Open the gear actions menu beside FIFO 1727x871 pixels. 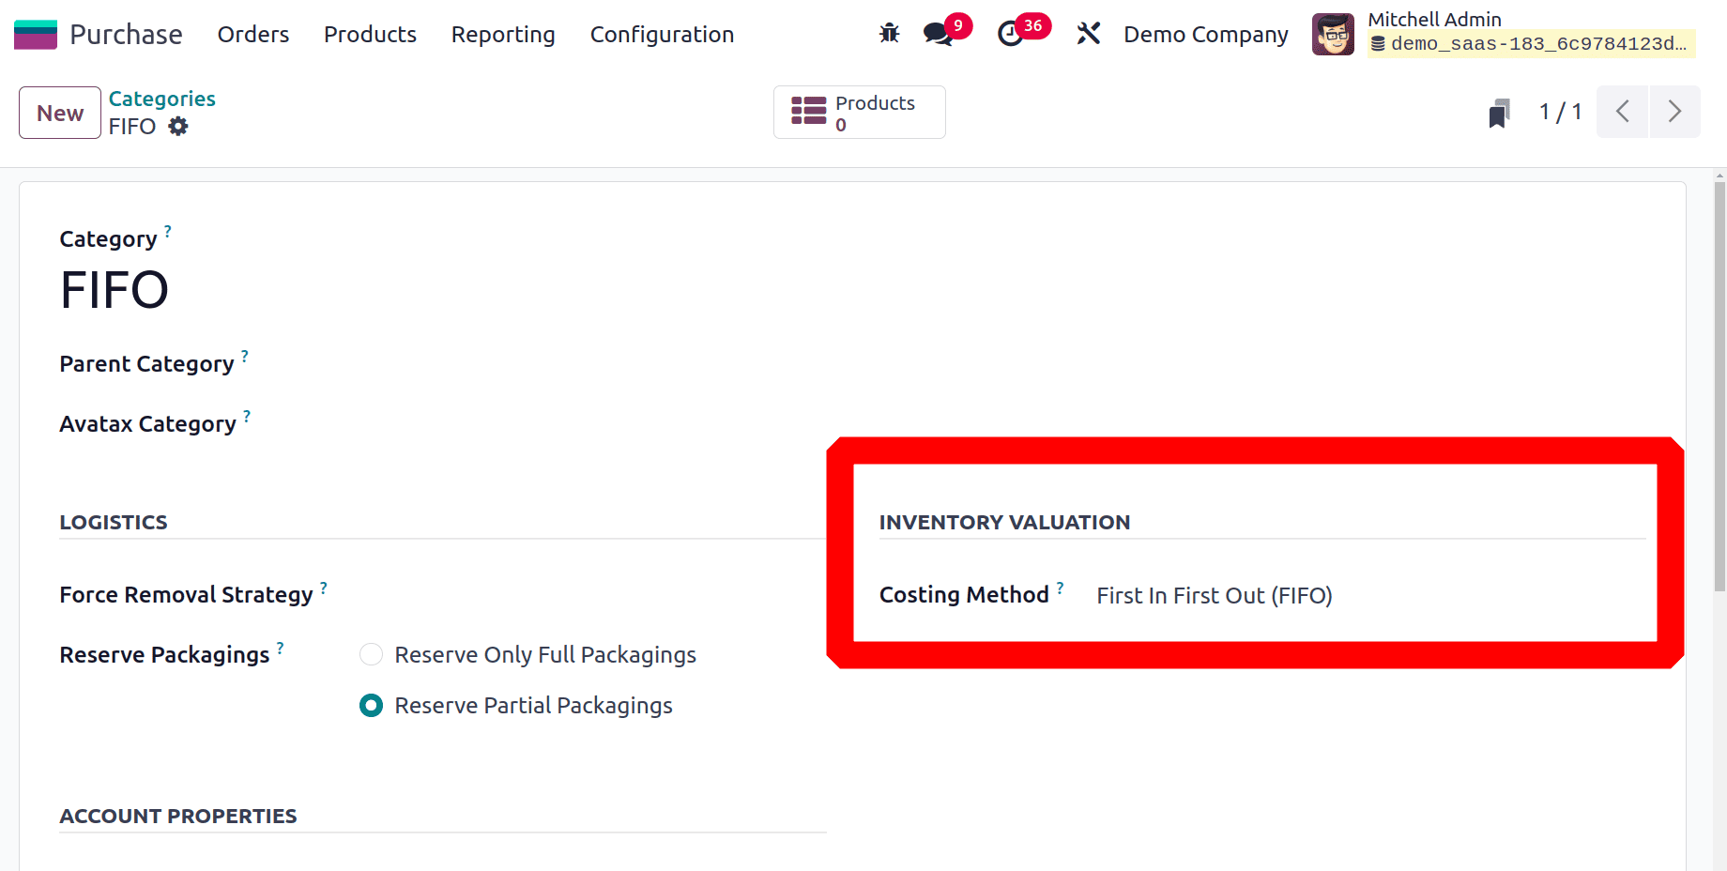[178, 126]
